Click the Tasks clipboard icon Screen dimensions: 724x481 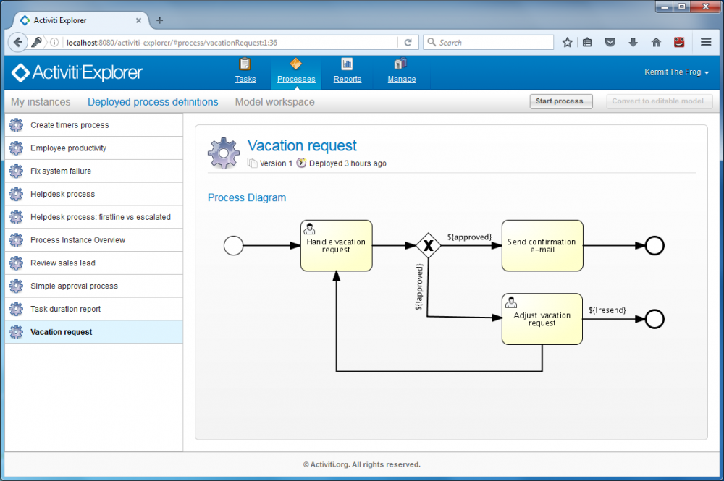tap(245, 64)
